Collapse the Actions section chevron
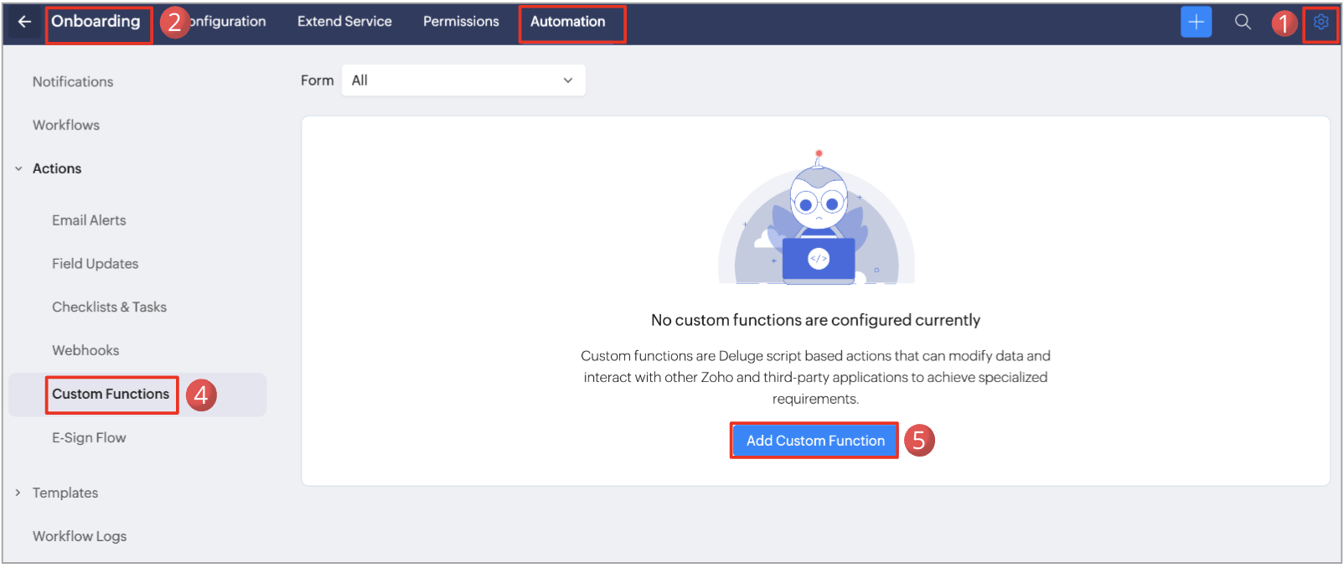This screenshot has width=1344, height=568. pos(18,168)
